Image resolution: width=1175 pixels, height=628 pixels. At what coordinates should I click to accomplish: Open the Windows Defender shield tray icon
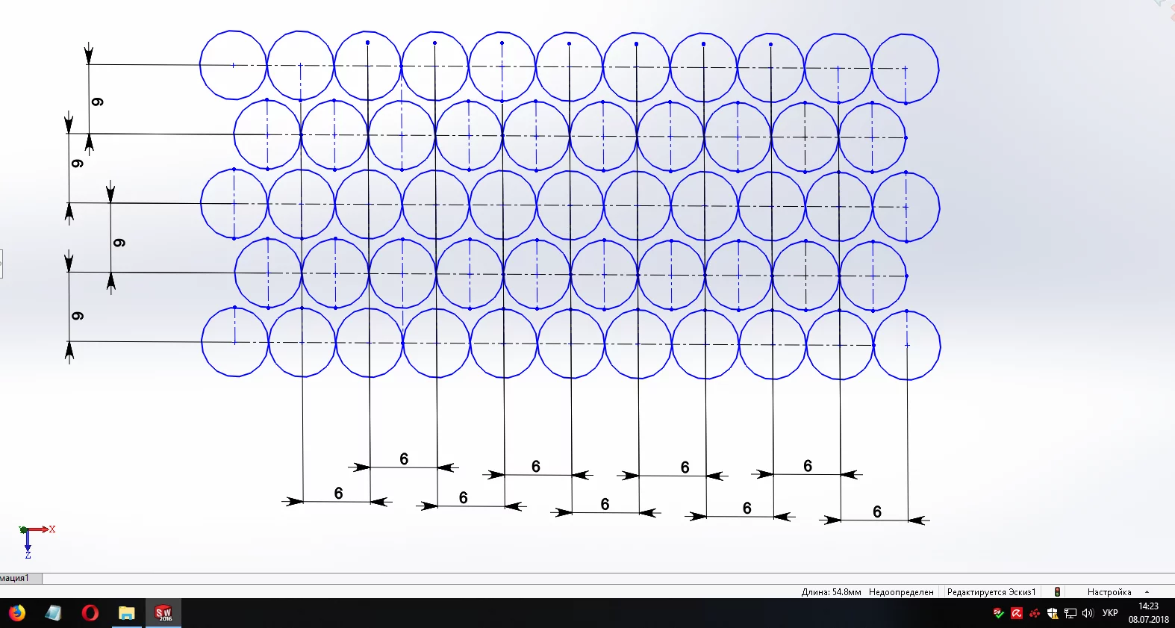(1053, 613)
